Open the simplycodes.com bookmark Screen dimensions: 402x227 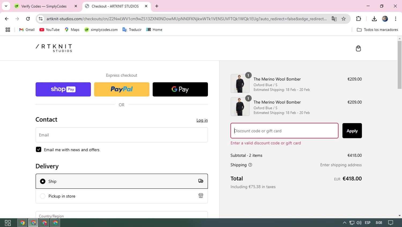pos(101,30)
